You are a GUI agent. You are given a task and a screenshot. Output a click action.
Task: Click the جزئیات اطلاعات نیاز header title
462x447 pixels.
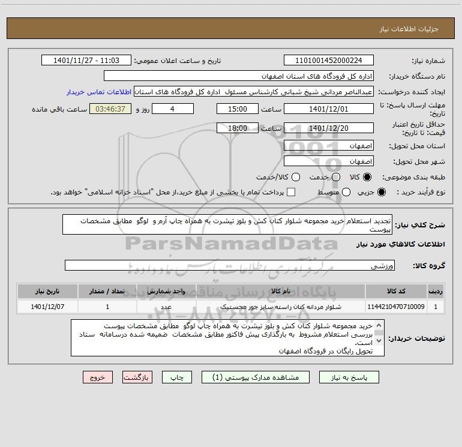click(x=409, y=29)
